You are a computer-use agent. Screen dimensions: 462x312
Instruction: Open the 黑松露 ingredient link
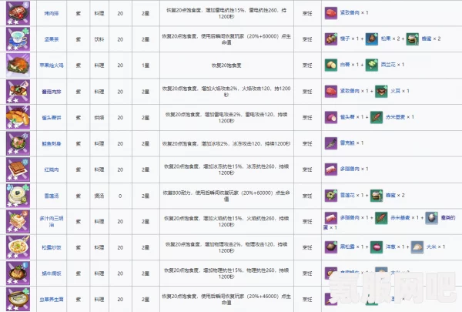(x=347, y=247)
